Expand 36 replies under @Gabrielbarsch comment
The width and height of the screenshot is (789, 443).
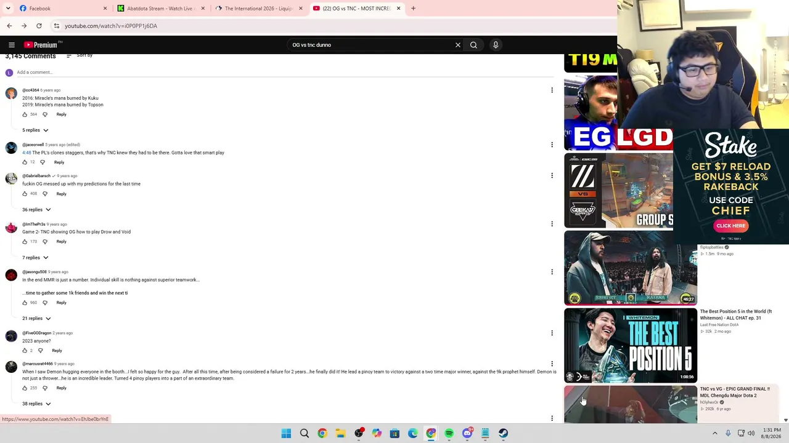pos(36,210)
